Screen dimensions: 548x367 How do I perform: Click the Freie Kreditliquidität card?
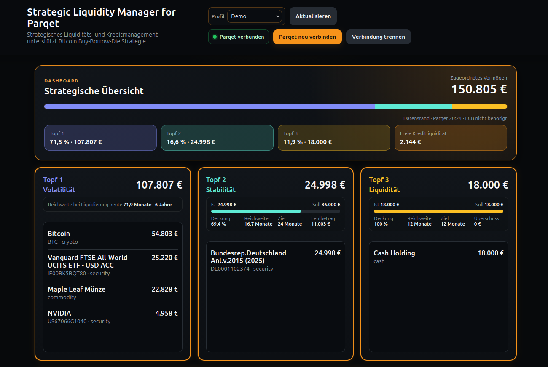[451, 138]
